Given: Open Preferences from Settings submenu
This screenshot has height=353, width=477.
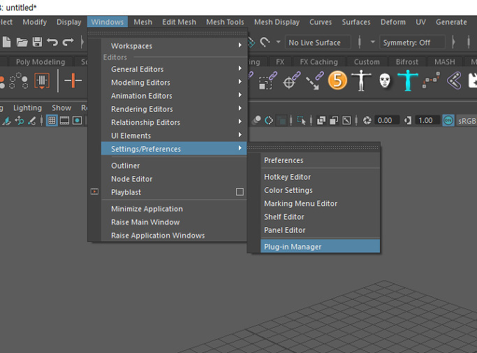Looking at the screenshot, I should [x=321, y=160].
